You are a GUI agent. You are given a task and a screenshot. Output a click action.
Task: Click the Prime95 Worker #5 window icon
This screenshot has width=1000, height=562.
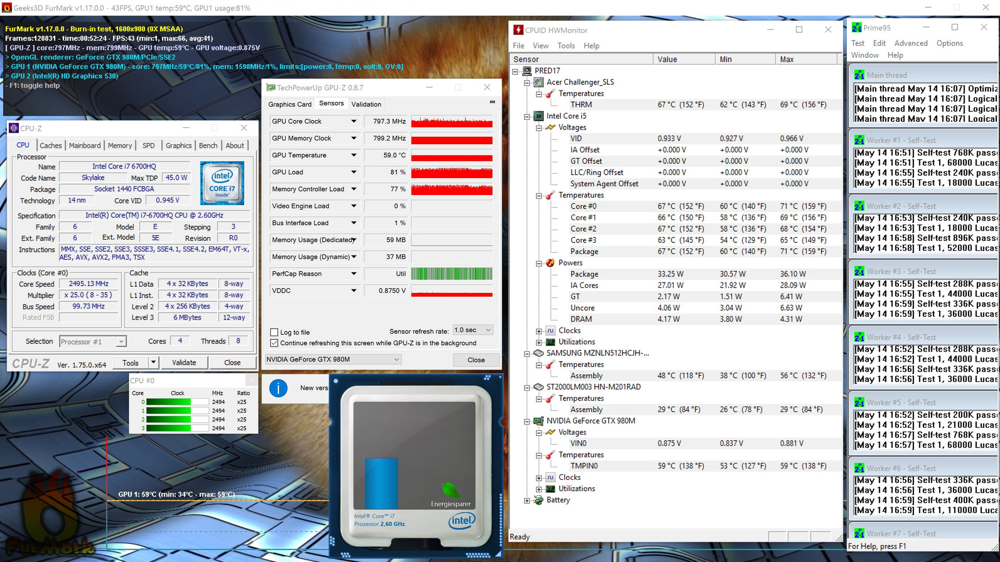pos(859,403)
